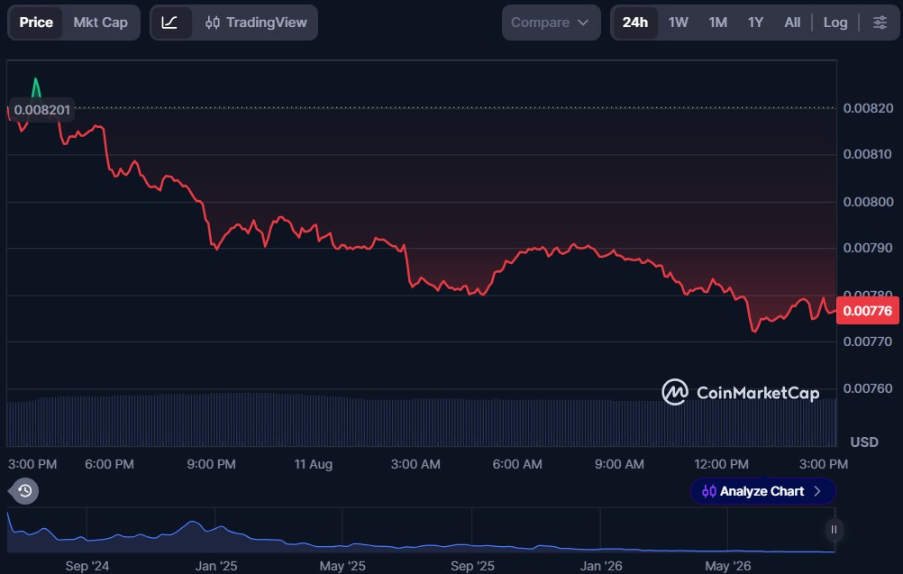The image size is (903, 574).
Task: Click the May '26 range label
Action: click(x=728, y=566)
